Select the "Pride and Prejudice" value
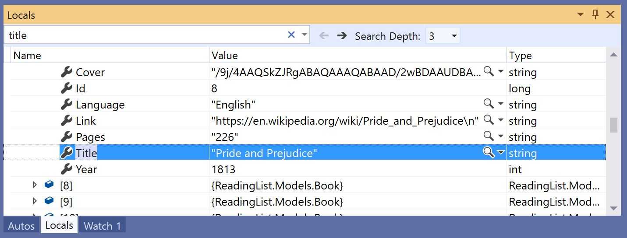627x238 pixels. pos(264,153)
